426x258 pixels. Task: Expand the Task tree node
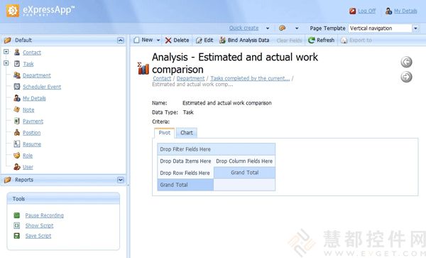(x=6, y=63)
